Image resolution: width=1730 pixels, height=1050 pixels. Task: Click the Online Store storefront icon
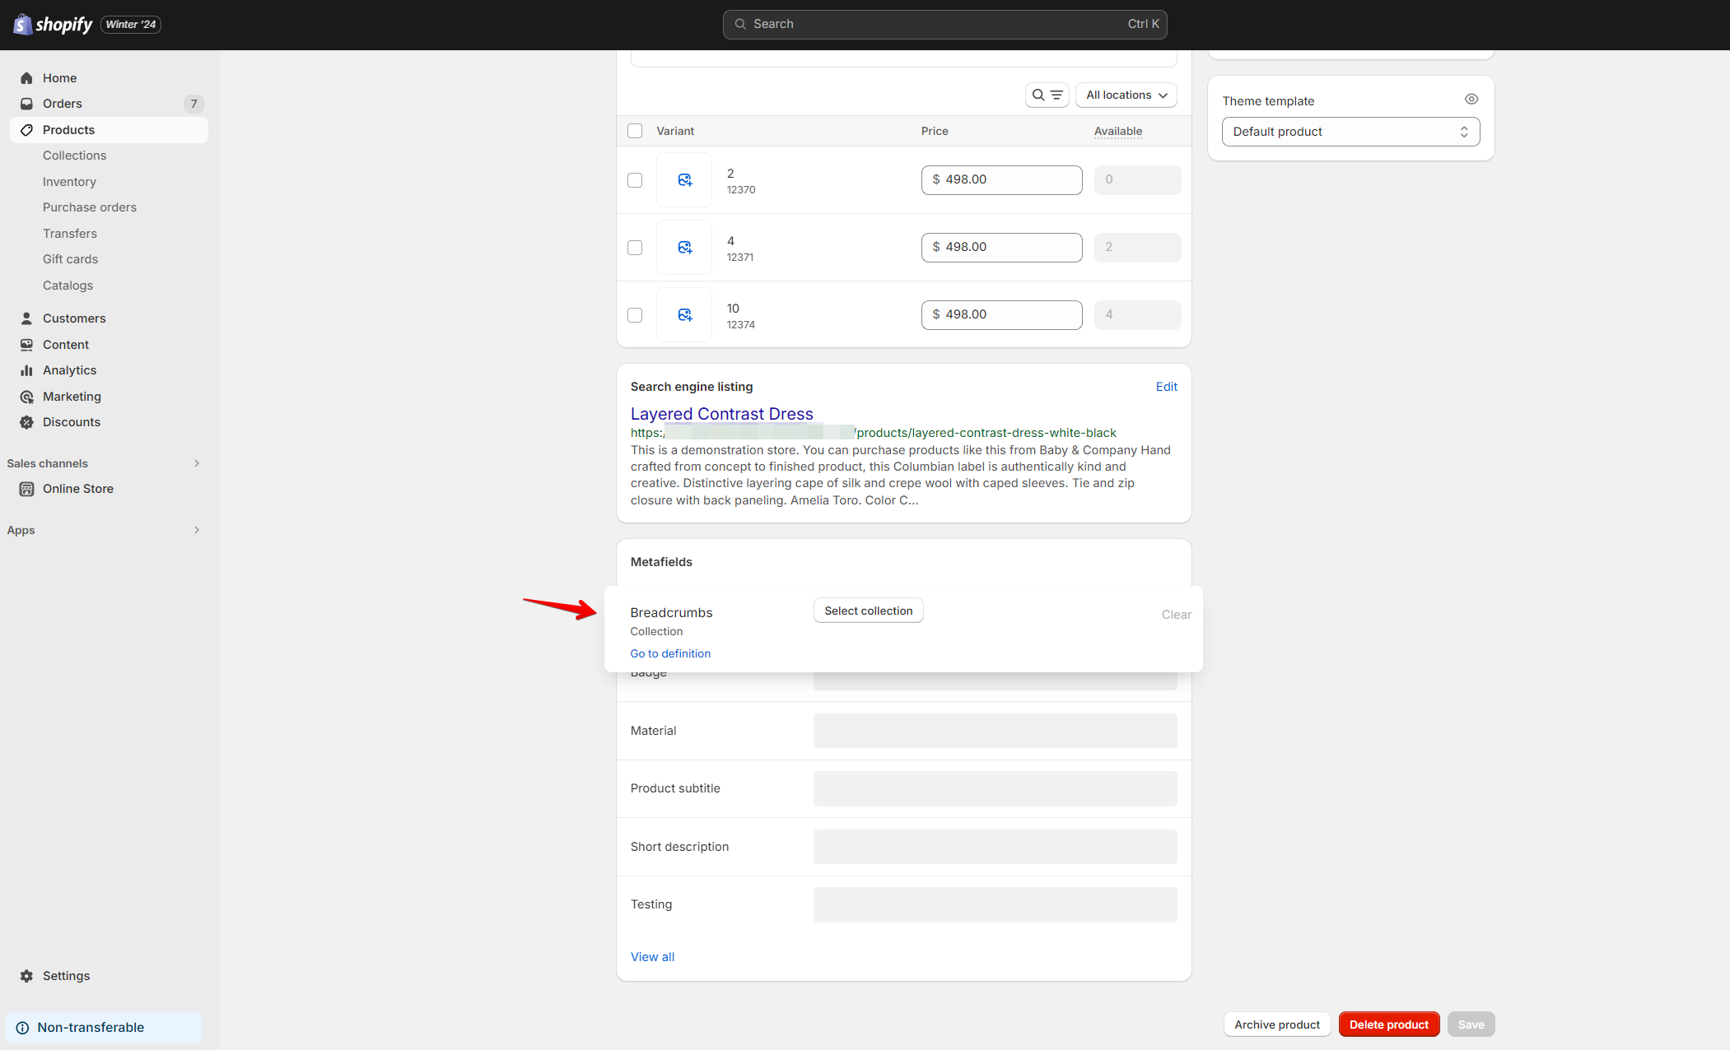click(26, 489)
